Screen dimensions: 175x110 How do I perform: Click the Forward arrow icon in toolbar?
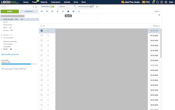[x=52, y=11]
